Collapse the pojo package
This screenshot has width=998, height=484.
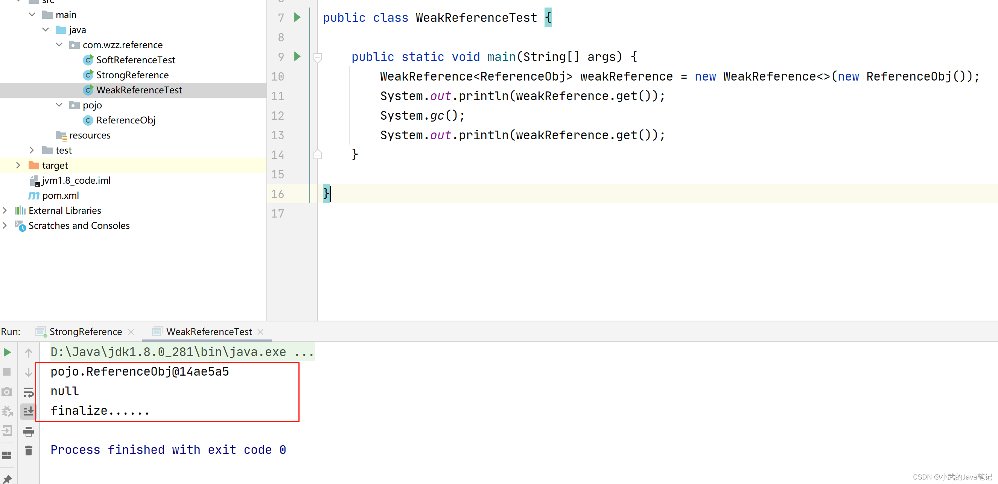[x=59, y=105]
